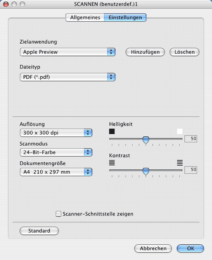212x260 pixels.
Task: Enable Scanner-Schnittstelle zeigen checkbox
Action: [x=58, y=214]
